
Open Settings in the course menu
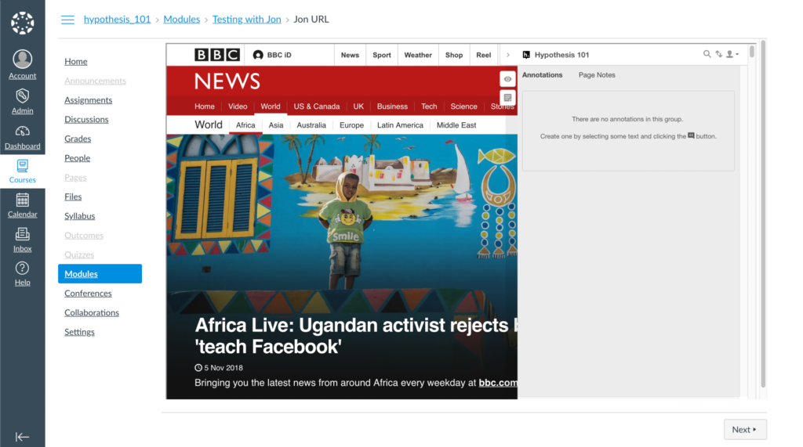(x=79, y=332)
